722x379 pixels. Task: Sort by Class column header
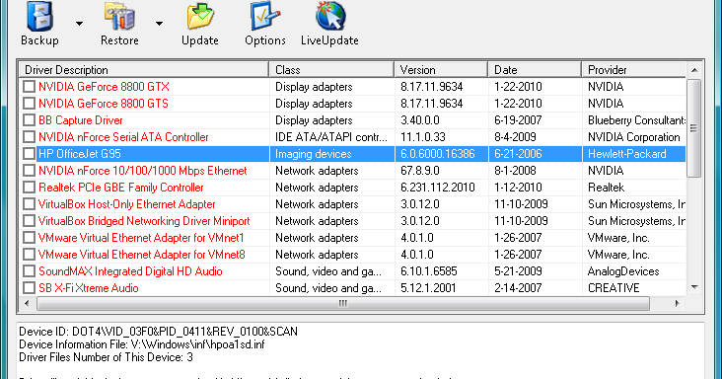click(x=331, y=69)
